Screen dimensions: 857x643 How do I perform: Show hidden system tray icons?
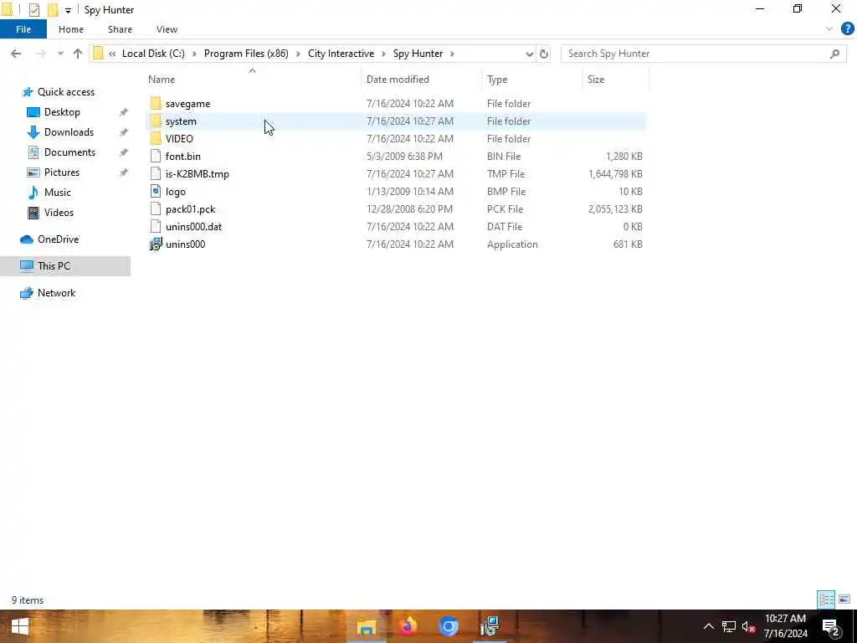(x=708, y=626)
